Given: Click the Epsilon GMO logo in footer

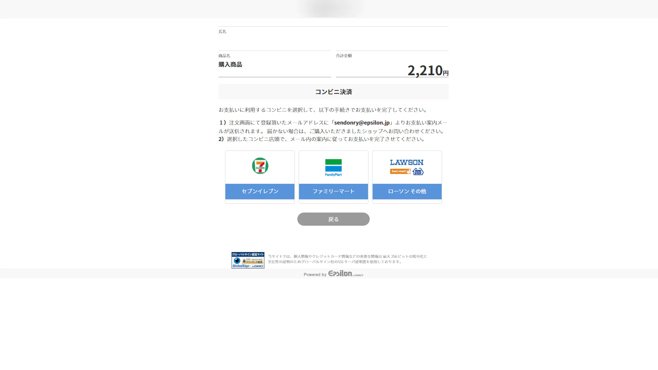Looking at the screenshot, I should (x=345, y=274).
